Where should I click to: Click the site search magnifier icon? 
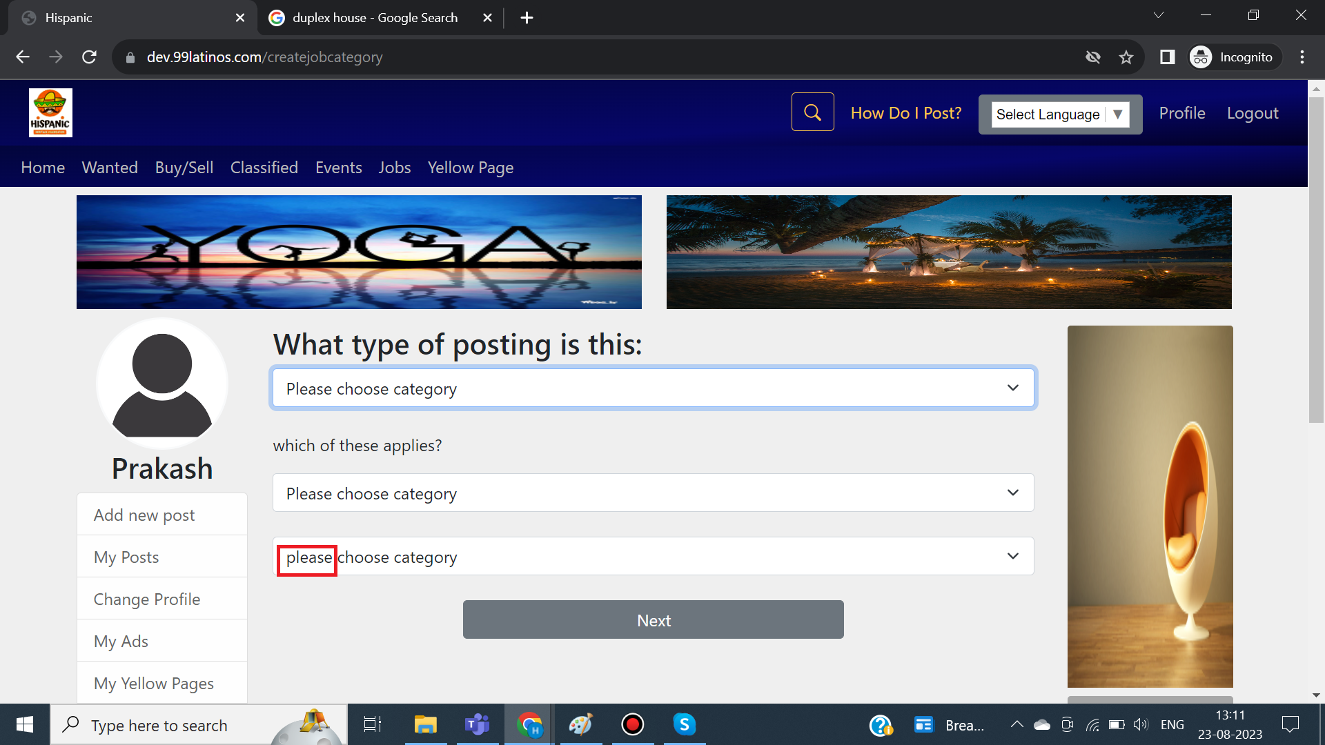click(812, 112)
